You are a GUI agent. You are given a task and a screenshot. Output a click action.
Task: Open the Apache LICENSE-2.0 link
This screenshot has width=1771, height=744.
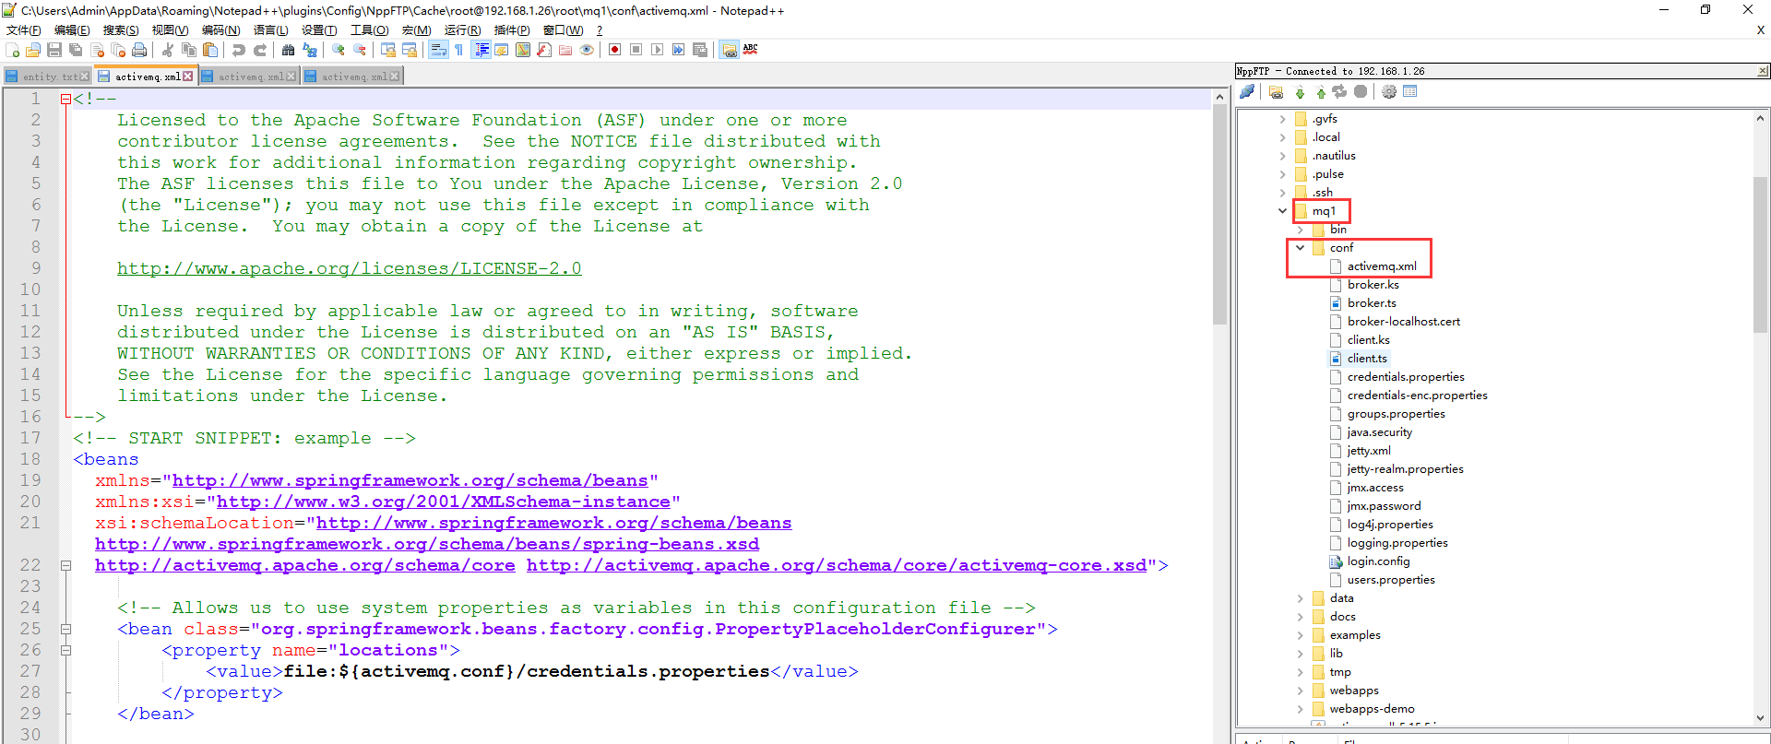tap(349, 268)
